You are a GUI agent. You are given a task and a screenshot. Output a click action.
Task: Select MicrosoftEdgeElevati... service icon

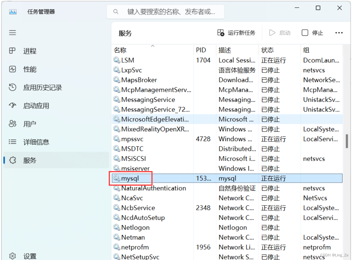(117, 119)
